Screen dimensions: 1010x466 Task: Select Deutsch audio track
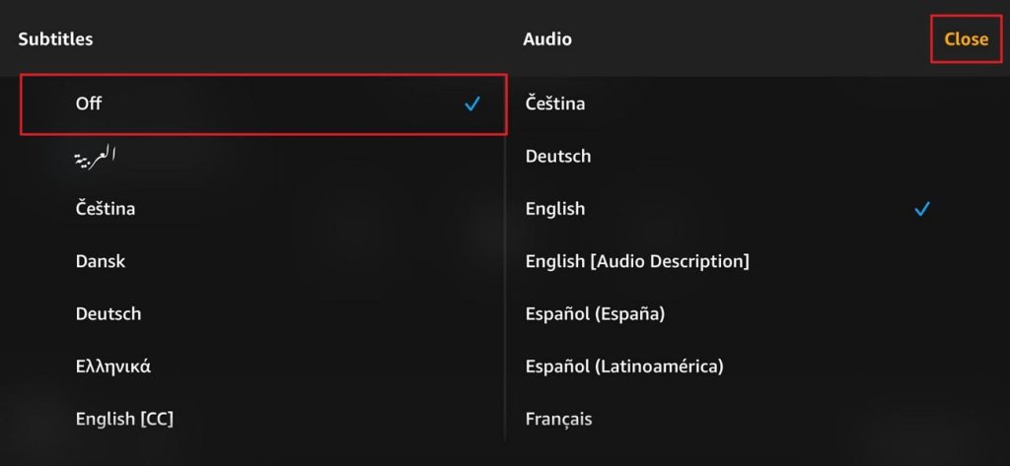point(558,156)
